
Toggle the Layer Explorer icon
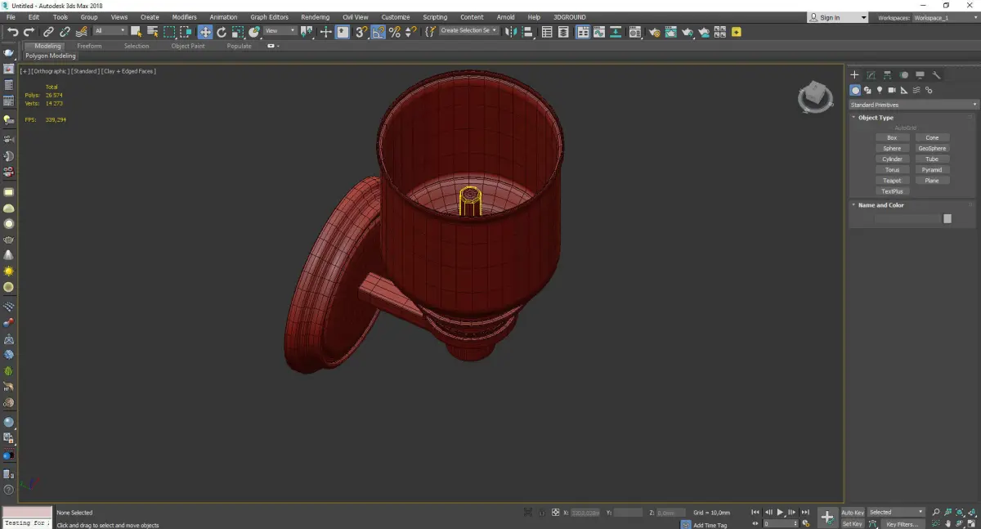coord(563,32)
